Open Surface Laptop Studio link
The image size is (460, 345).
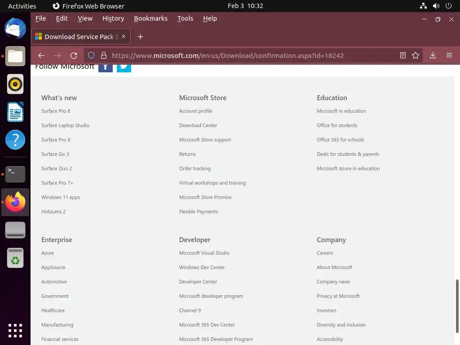pos(66,125)
